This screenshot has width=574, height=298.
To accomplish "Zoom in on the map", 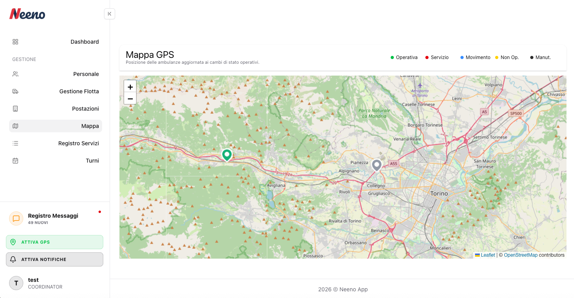I will [130, 87].
